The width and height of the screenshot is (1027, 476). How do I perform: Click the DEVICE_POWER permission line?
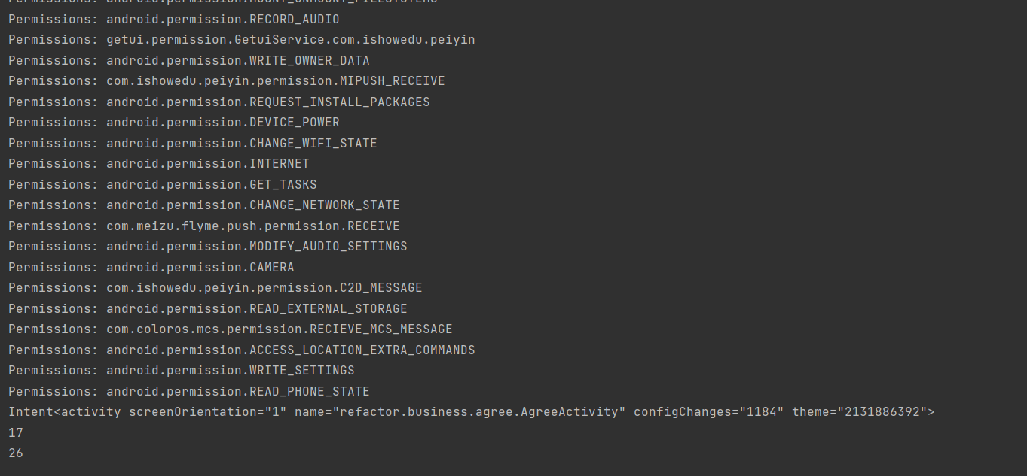tap(174, 122)
